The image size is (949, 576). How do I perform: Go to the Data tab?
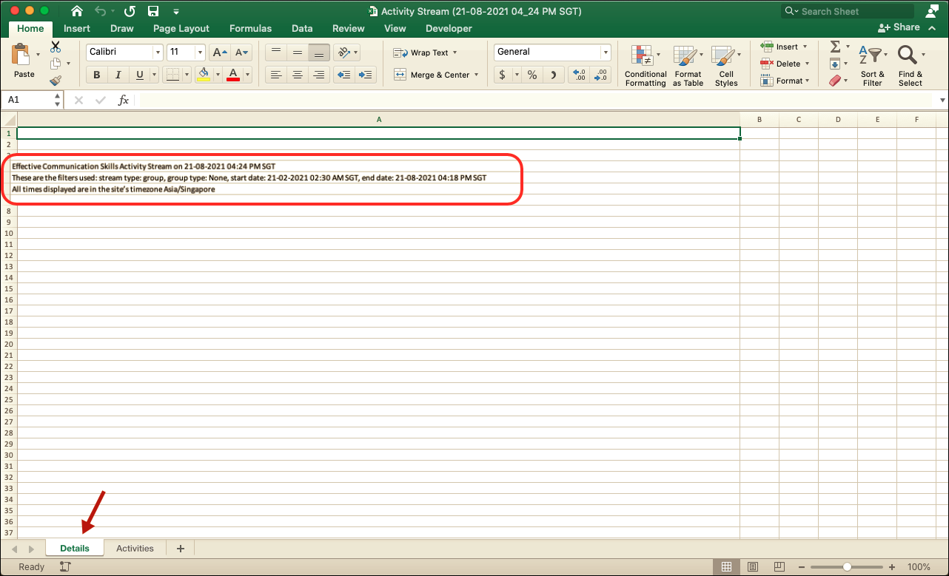coord(302,28)
